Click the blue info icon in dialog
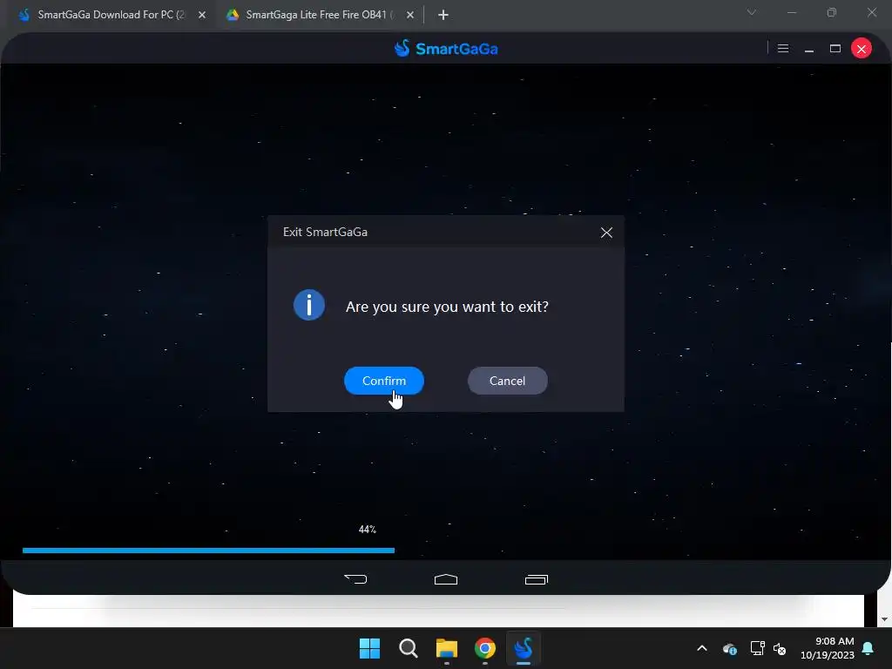The image size is (892, 669). click(309, 305)
